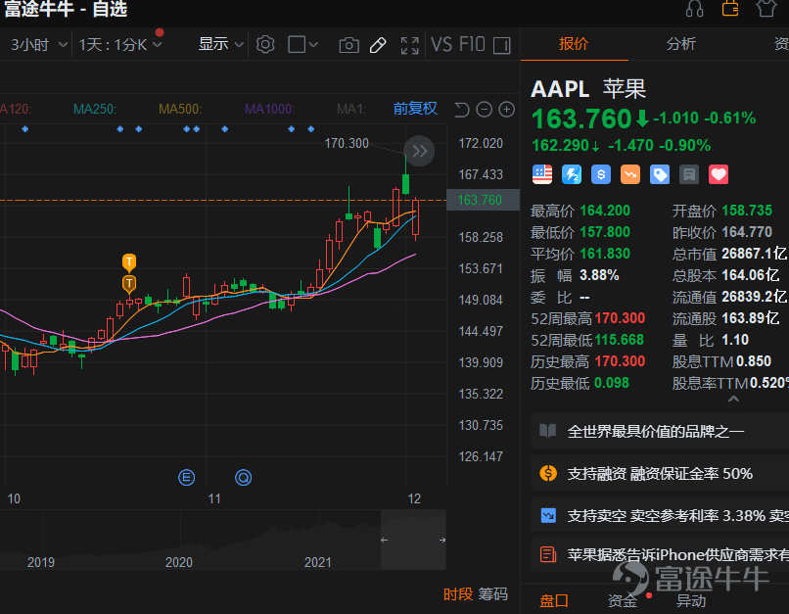Click the 振幅 value 3.88%
The image size is (789, 614).
pyautogui.click(x=599, y=275)
